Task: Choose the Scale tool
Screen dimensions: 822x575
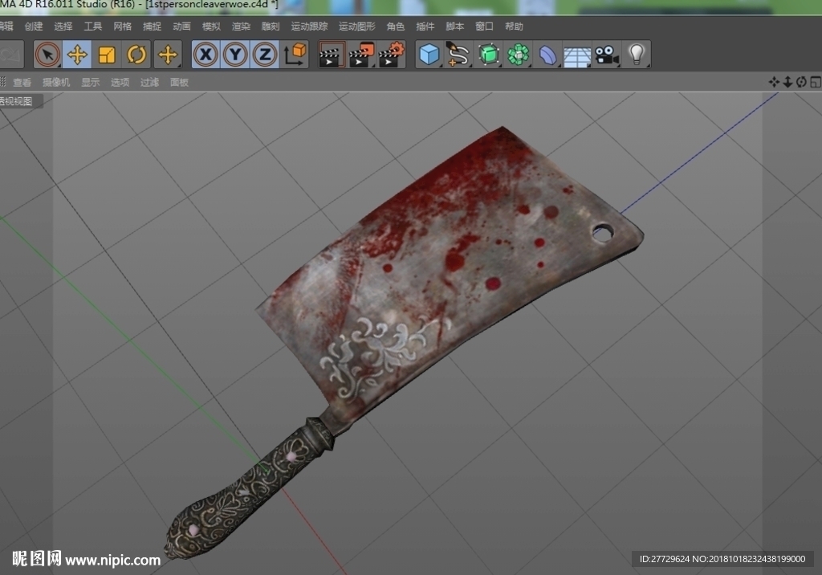Action: 107,55
